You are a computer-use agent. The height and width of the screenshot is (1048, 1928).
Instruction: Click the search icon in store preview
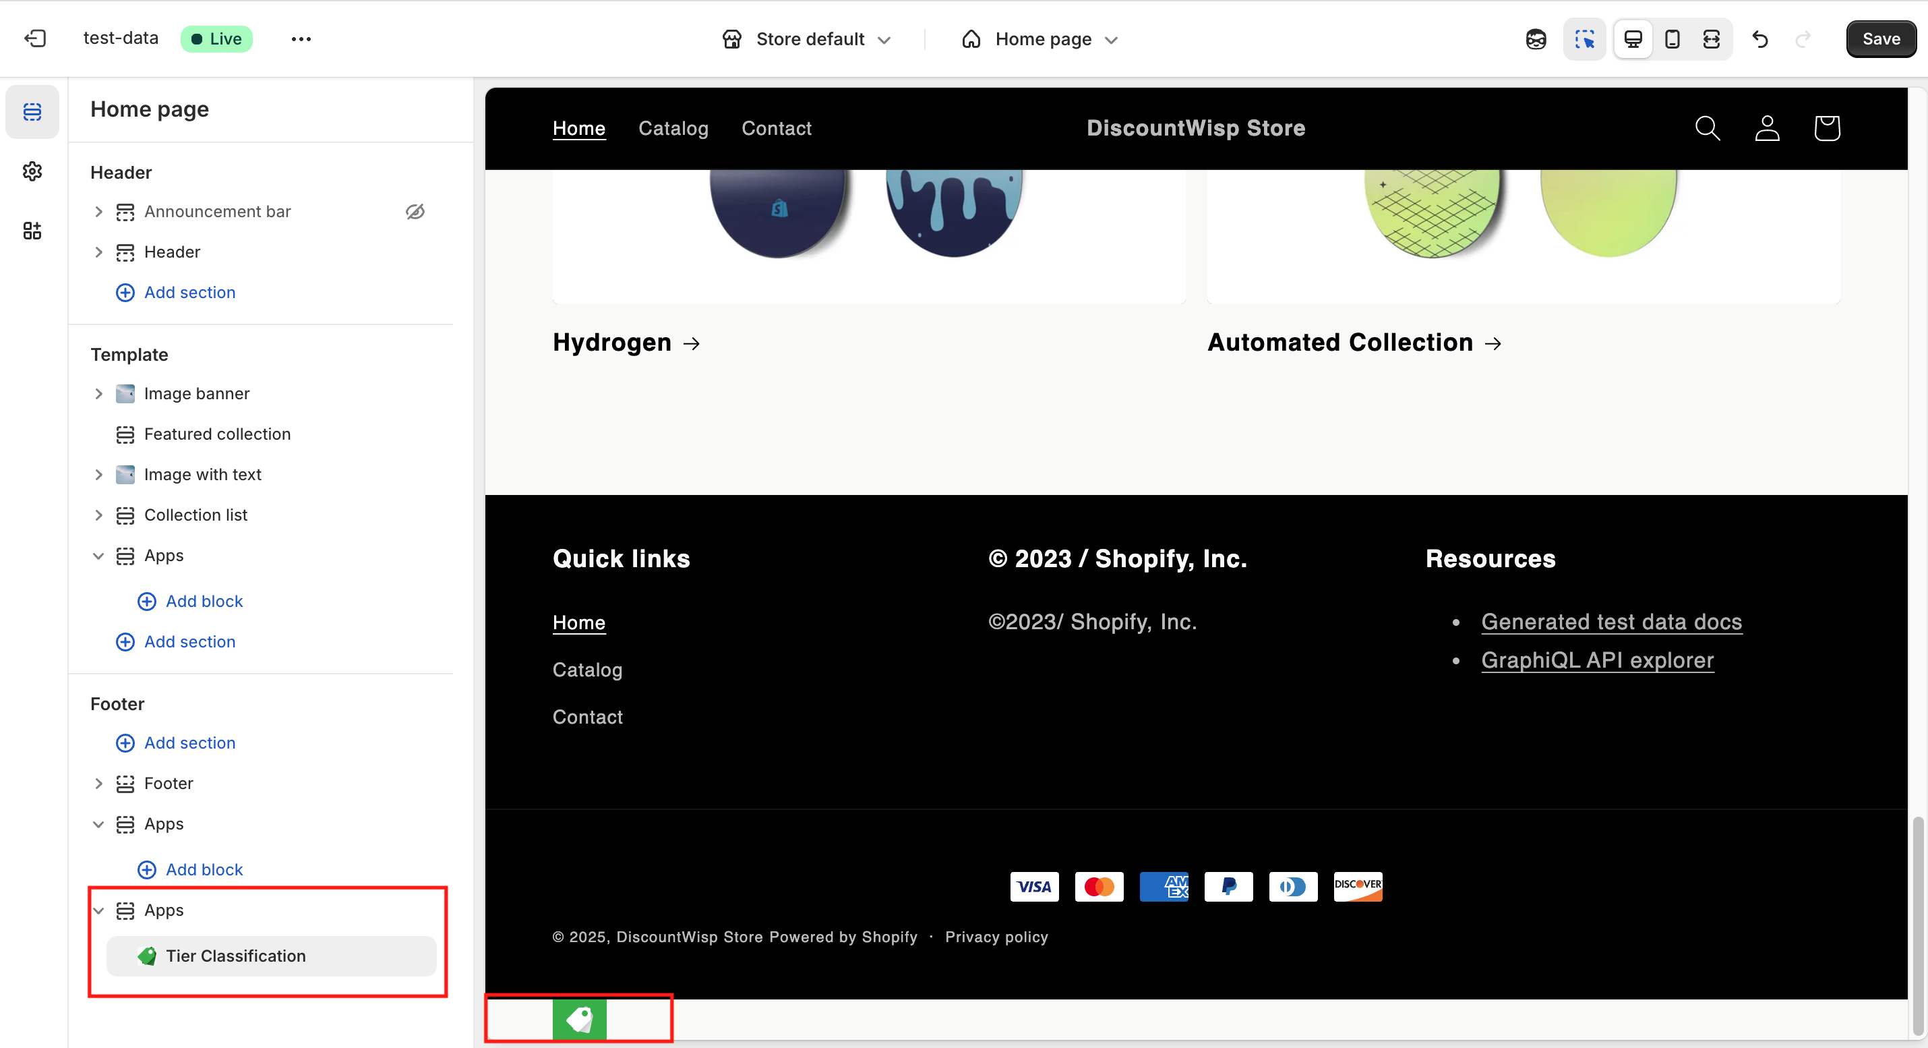(x=1707, y=128)
